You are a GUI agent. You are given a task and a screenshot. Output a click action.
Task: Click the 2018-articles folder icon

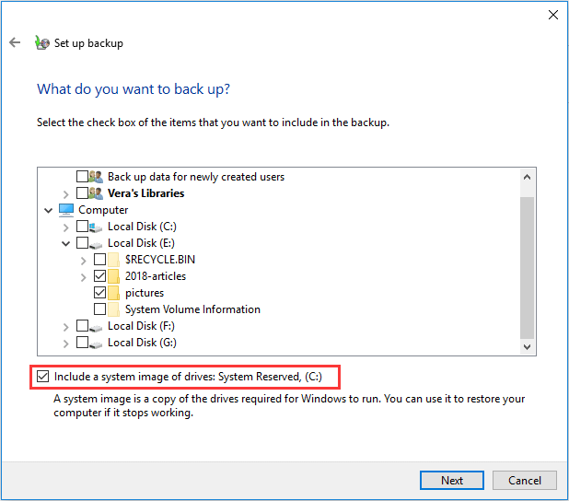click(113, 276)
